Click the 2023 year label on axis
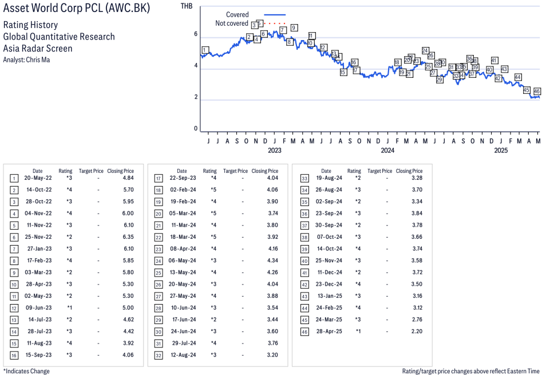 (x=274, y=151)
